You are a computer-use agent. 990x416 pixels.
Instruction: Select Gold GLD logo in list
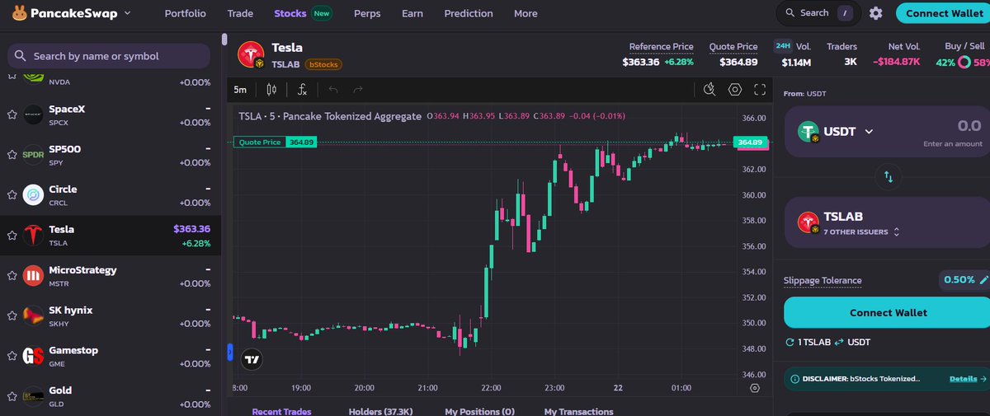[33, 396]
